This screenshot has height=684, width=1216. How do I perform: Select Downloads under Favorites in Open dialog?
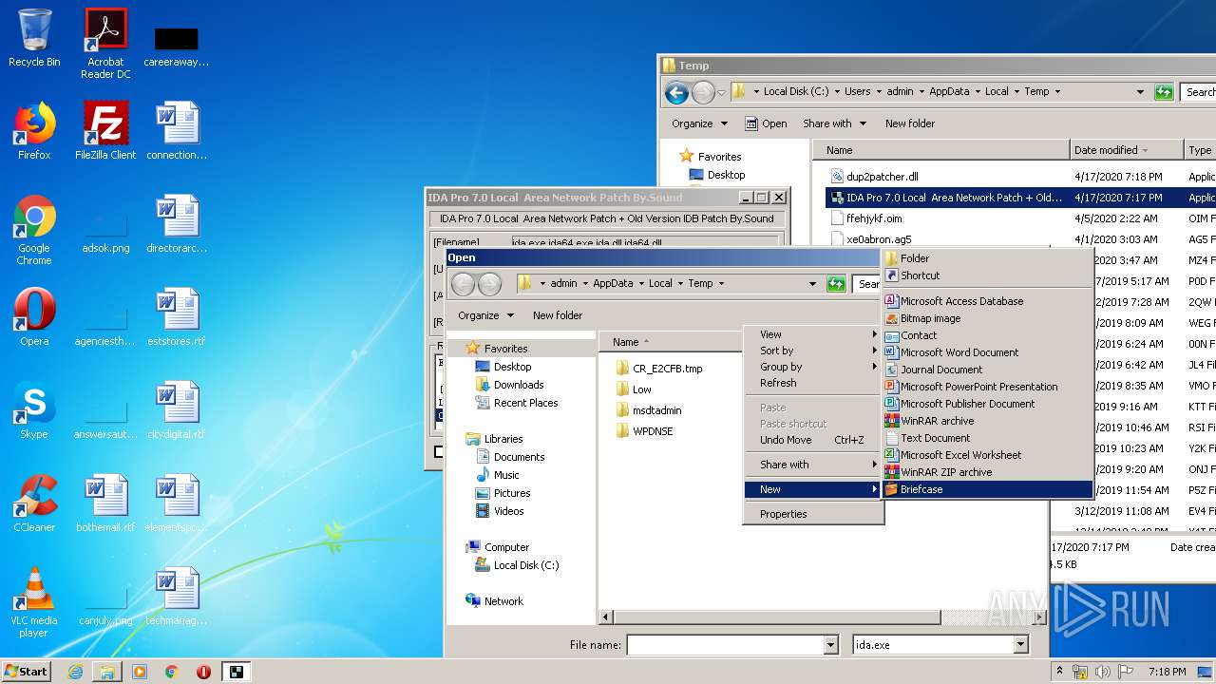(x=518, y=385)
